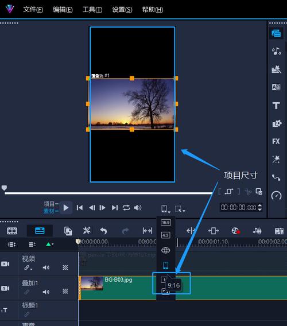Fit project in timeline window icon
Viewport: 287px width, 326px height.
(148, 231)
